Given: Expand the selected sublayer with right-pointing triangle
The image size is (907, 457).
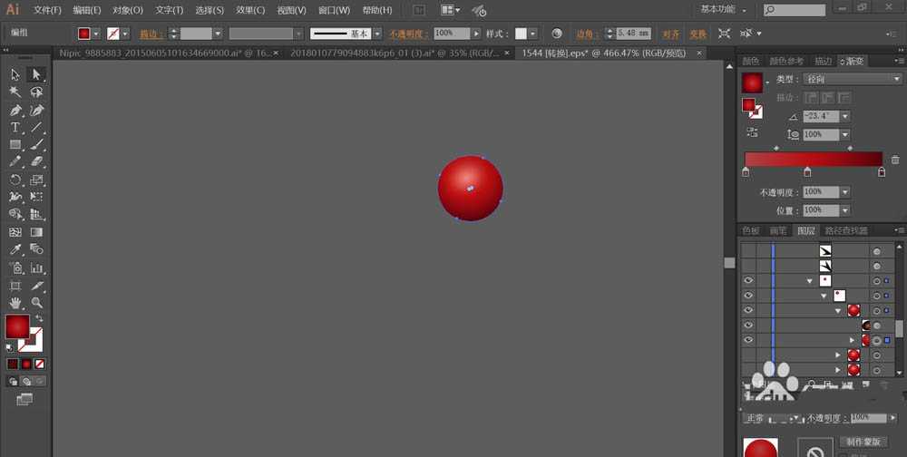Looking at the screenshot, I should [852, 341].
